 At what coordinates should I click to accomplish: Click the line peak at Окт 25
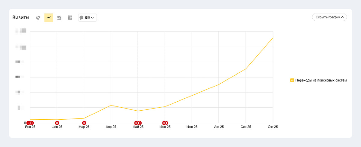tap(273, 38)
